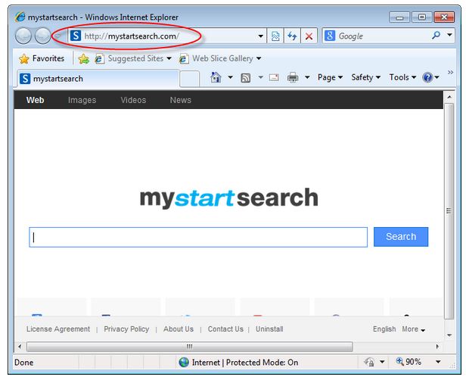Click the Internet Explorer title bar icon
The width and height of the screenshot is (466, 380).
pyautogui.click(x=20, y=17)
